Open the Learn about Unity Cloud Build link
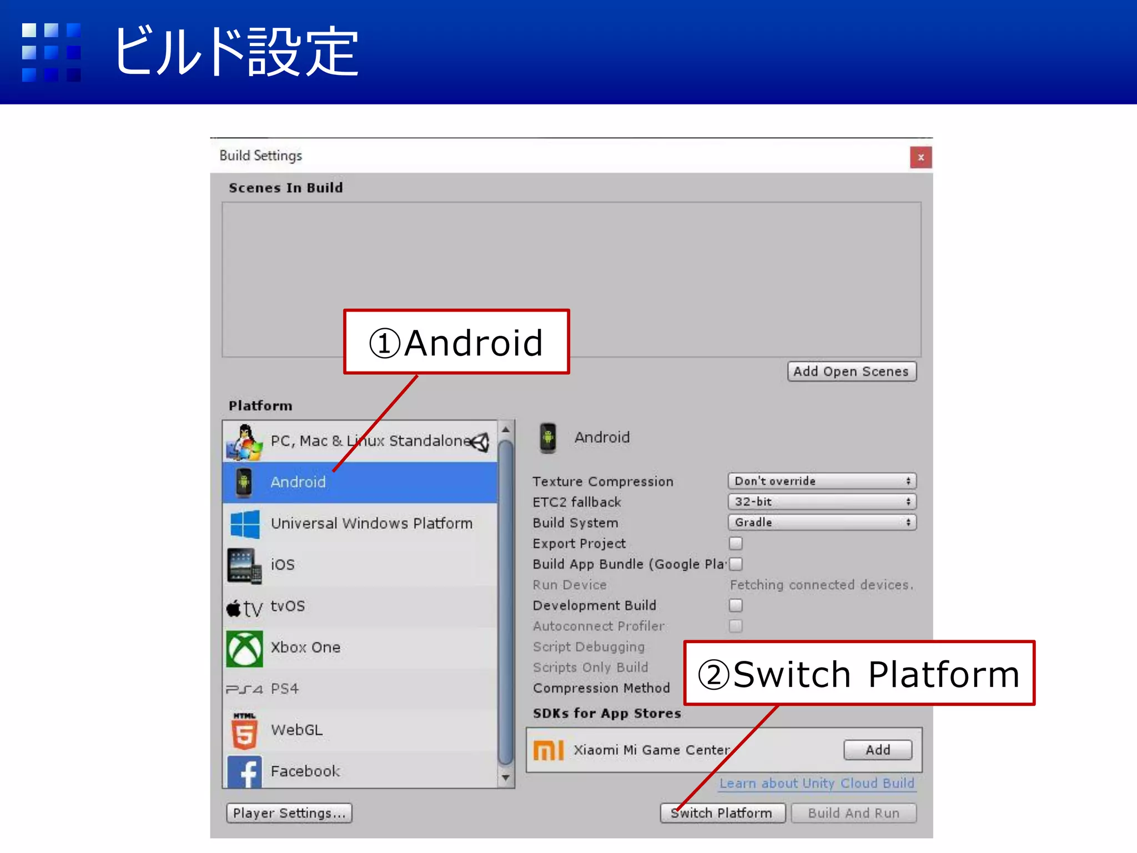This screenshot has height=853, width=1137. pyautogui.click(x=817, y=784)
